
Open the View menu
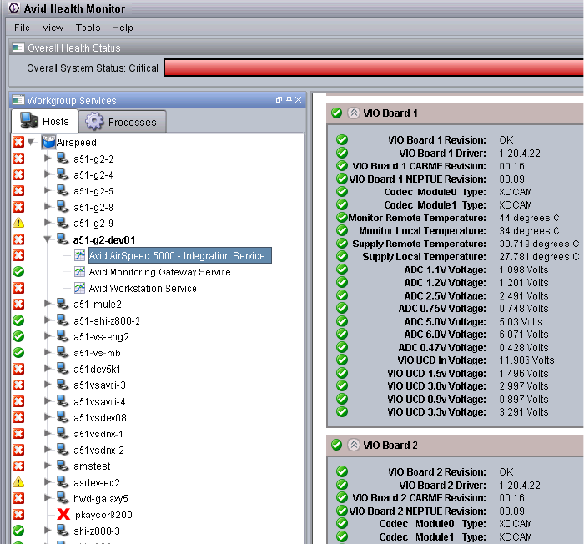(53, 28)
